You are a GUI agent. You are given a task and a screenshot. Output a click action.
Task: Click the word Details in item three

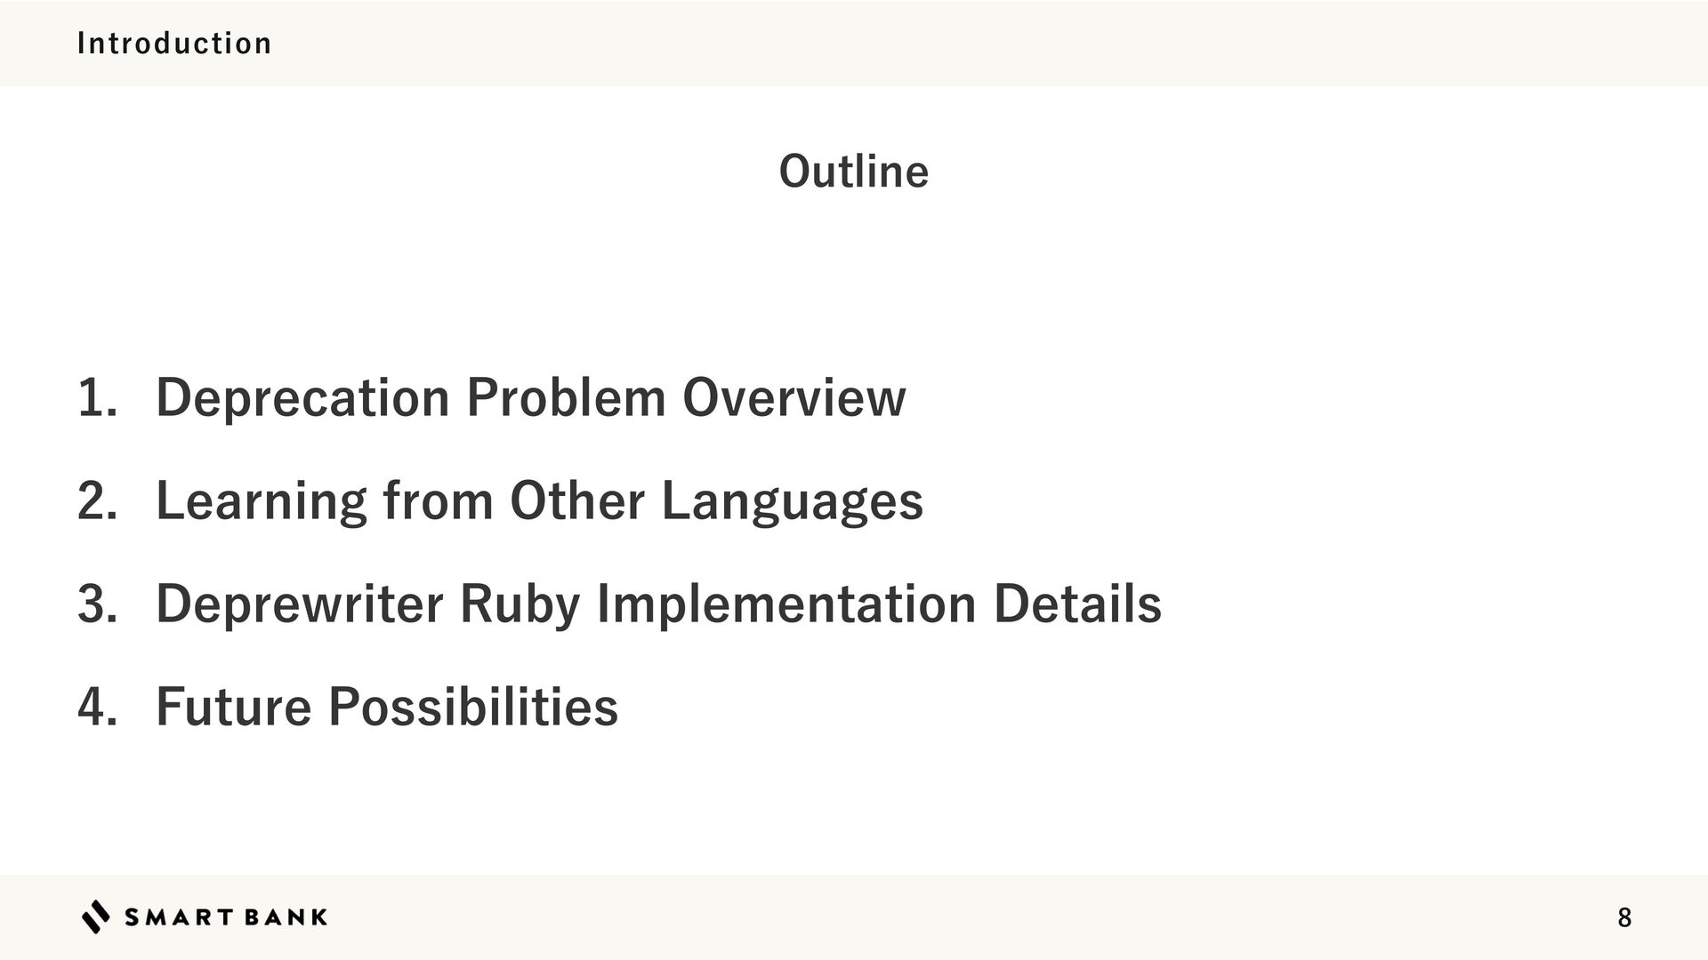coord(1077,604)
